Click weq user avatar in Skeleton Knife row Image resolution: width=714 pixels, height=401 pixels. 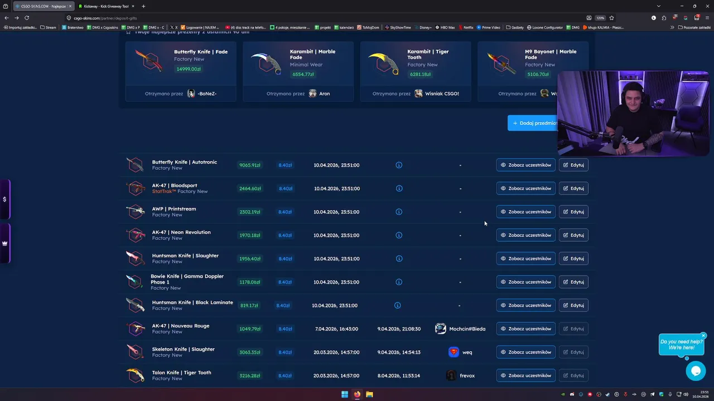point(454,352)
